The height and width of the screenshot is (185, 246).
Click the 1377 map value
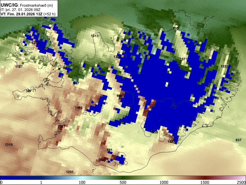coord(171,142)
